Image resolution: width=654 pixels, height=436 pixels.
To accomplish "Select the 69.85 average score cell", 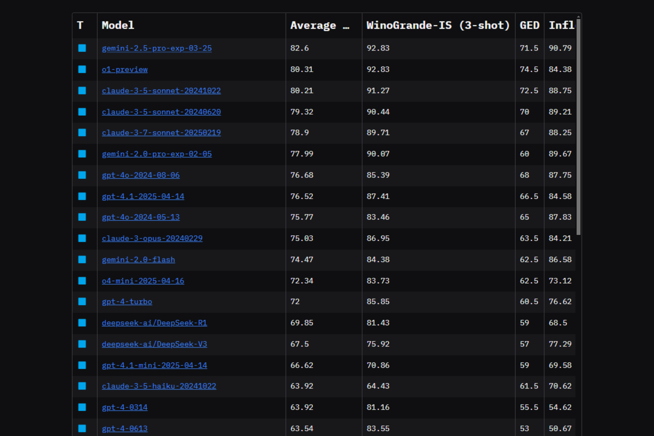I will pyautogui.click(x=324, y=323).
